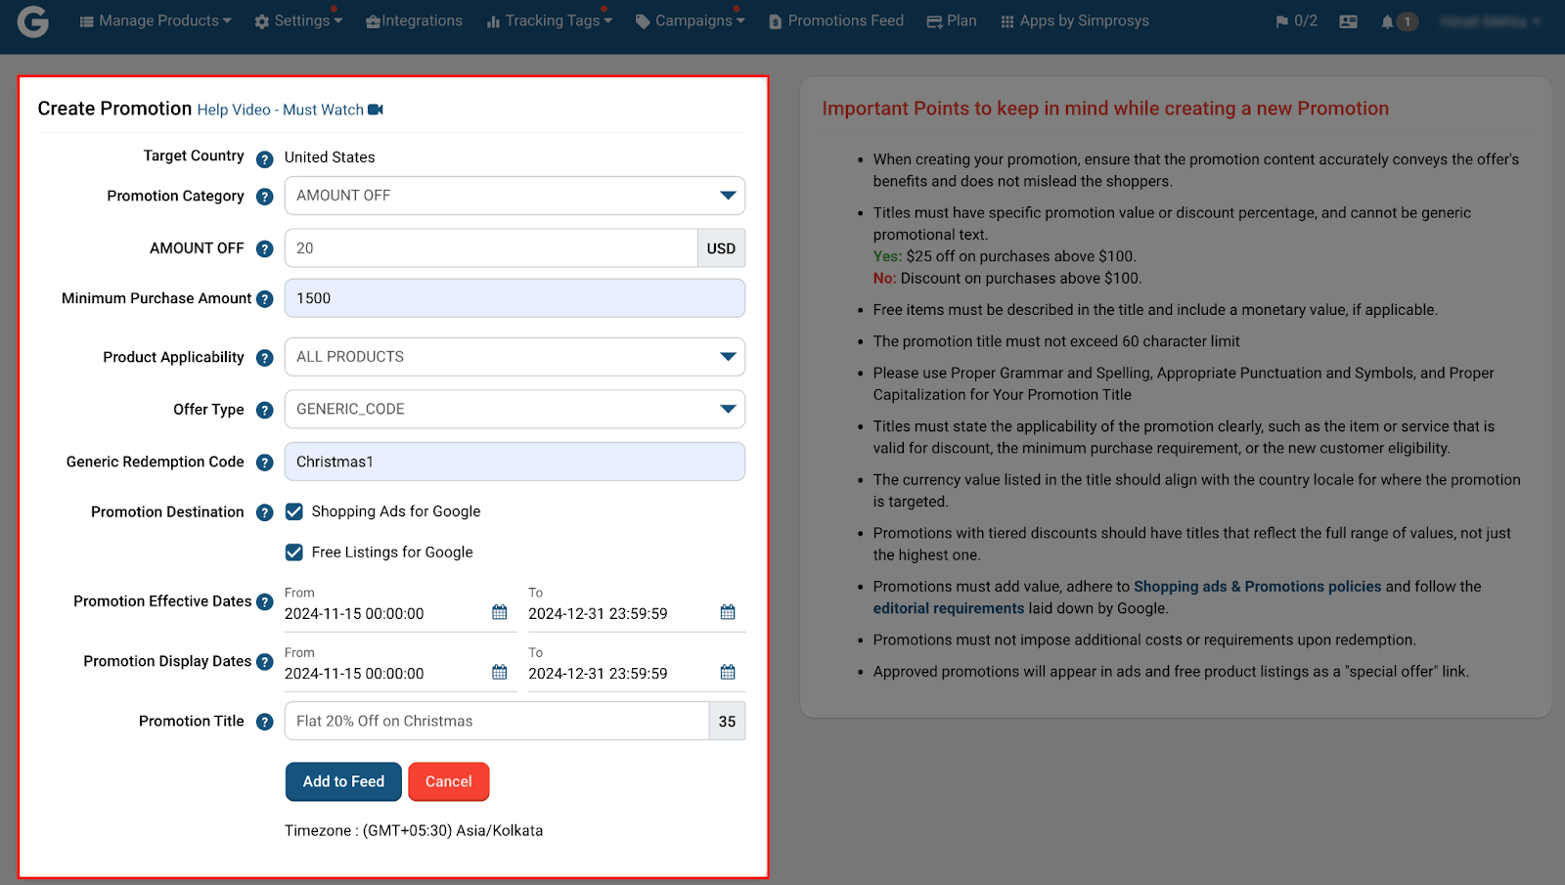Expand the Offer Type GENERIC_CODE dropdown

(x=514, y=409)
